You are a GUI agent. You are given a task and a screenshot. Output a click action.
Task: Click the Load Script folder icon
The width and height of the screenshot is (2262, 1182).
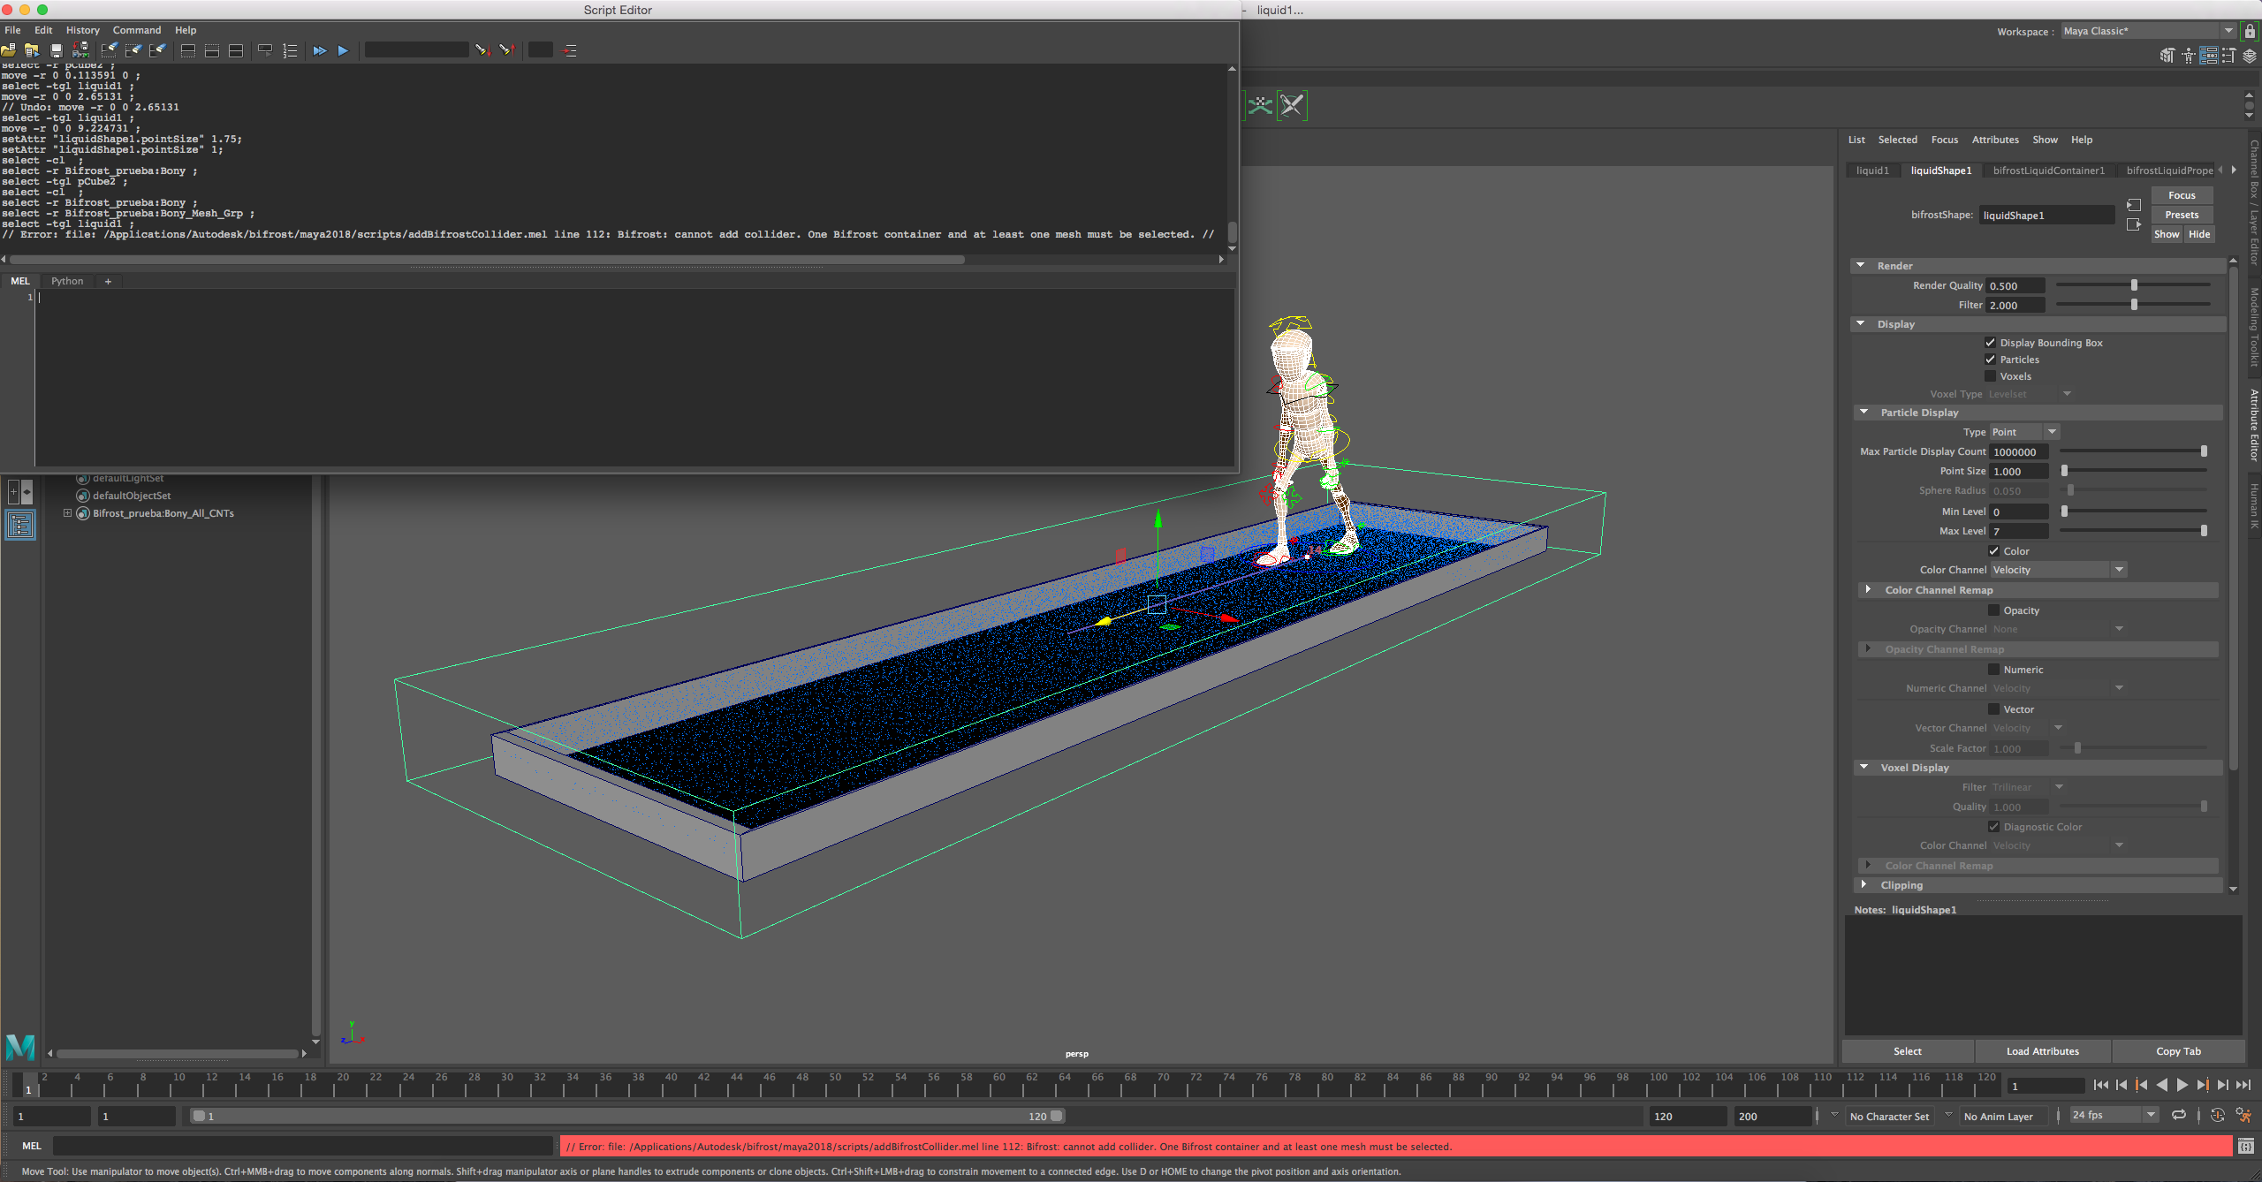pos(9,50)
